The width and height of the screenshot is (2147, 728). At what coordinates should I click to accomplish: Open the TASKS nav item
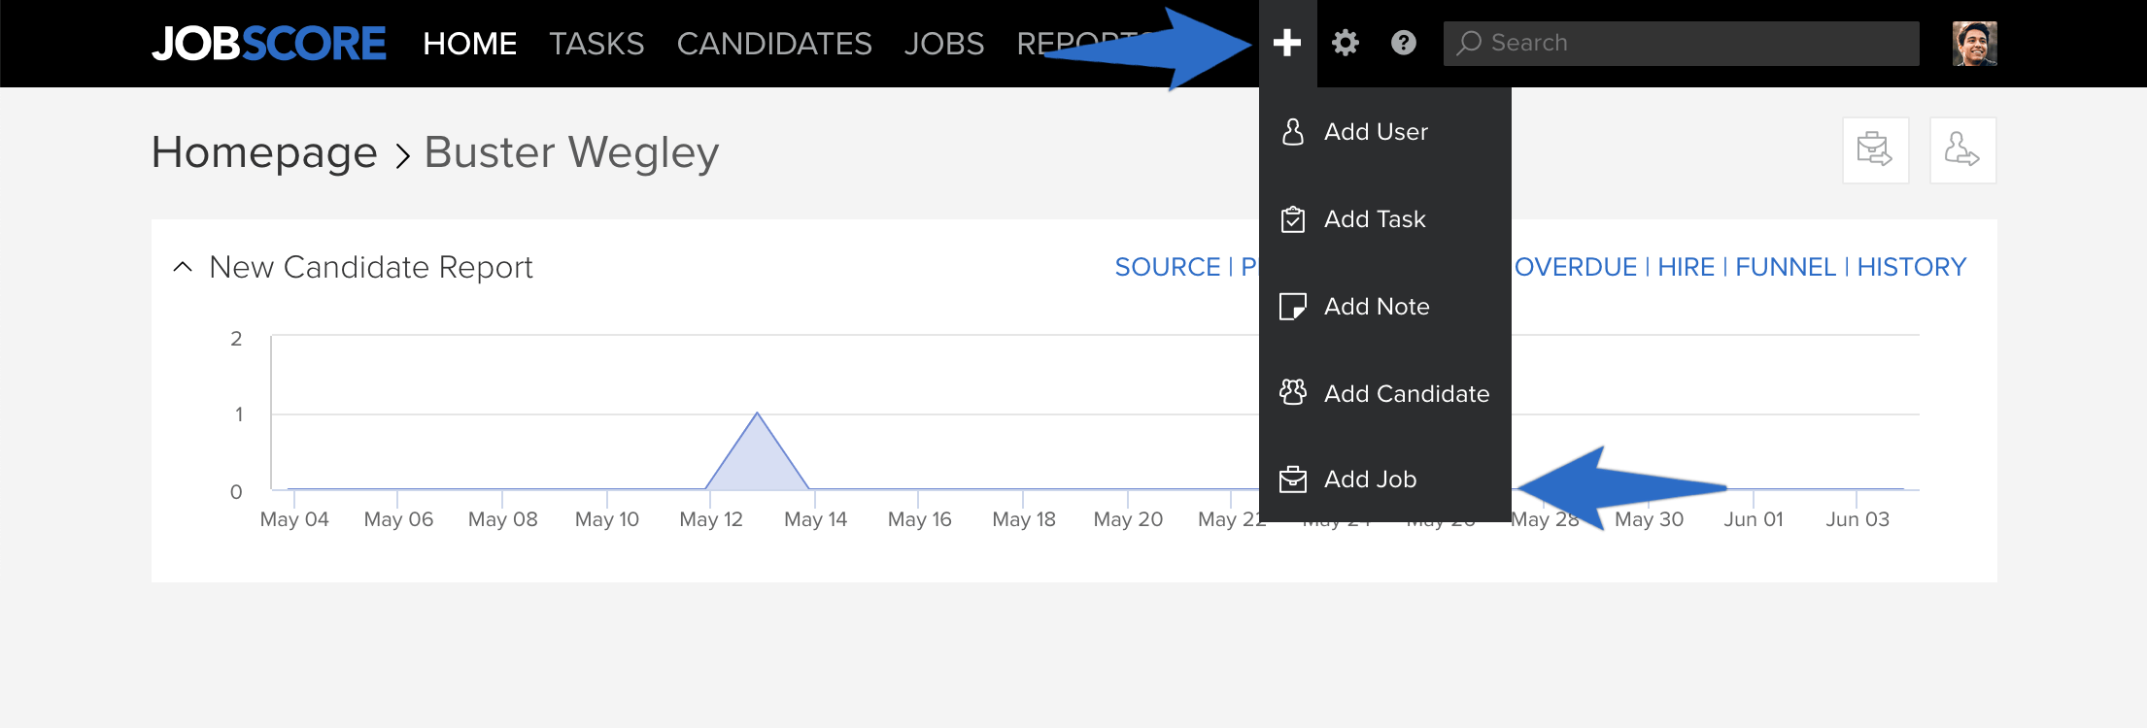click(x=596, y=44)
